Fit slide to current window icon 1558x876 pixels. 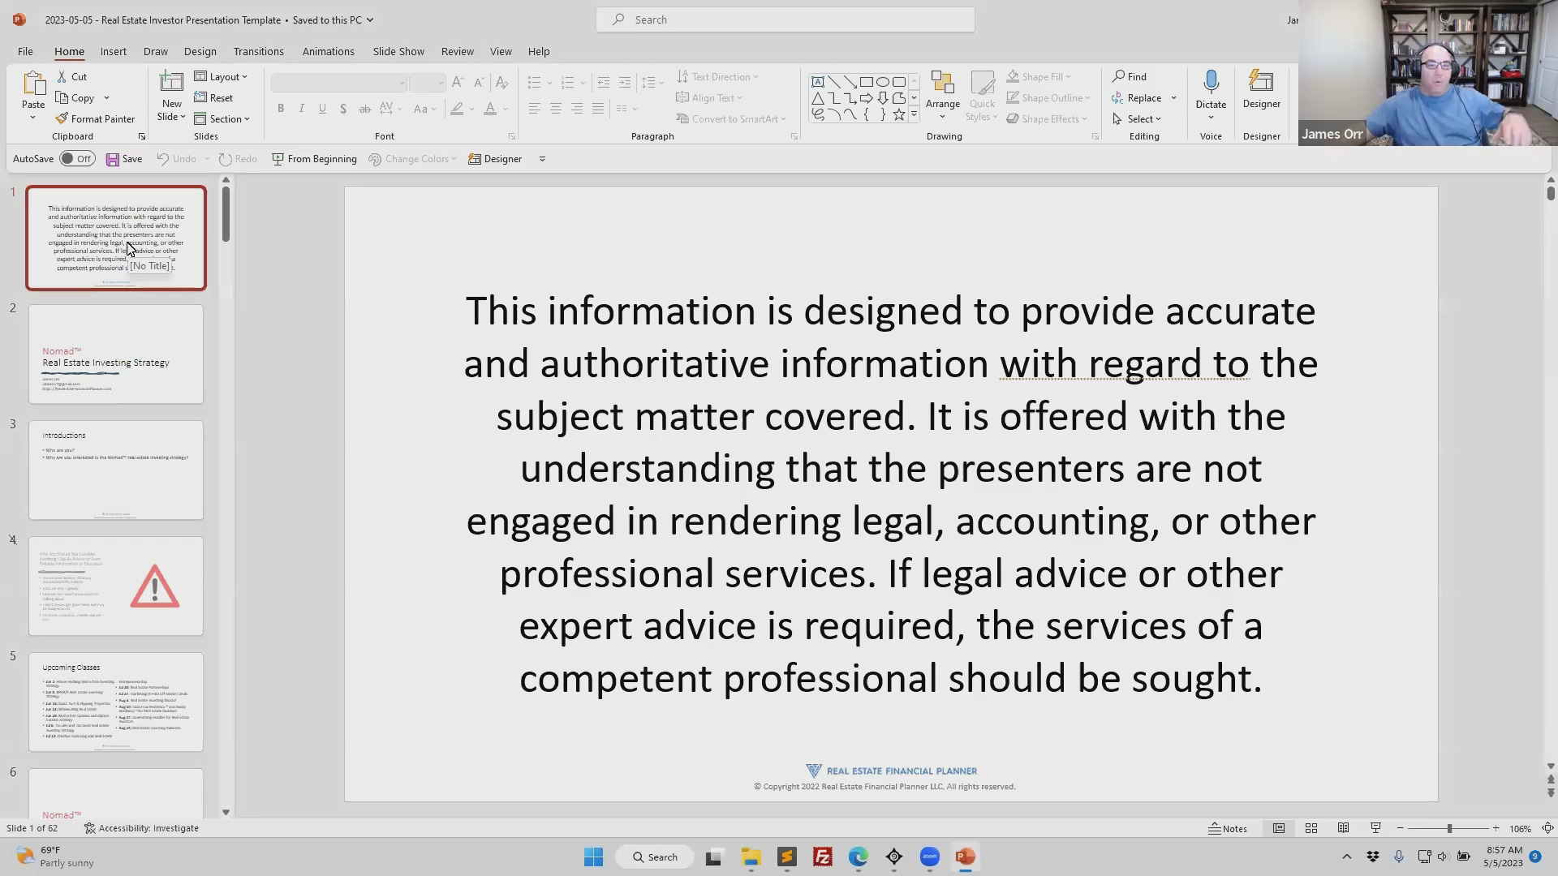tap(1547, 828)
